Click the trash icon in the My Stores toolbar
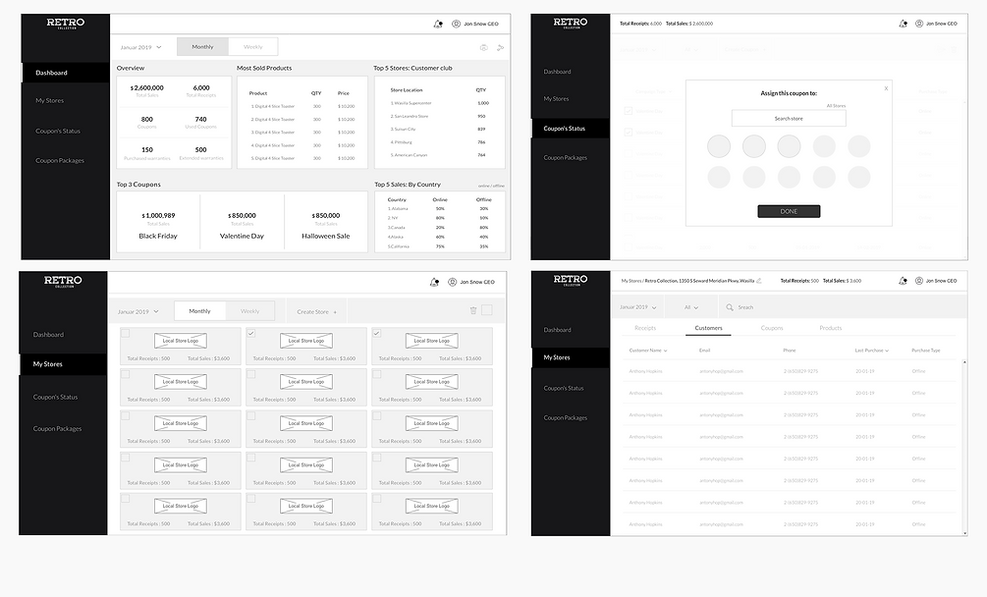 coord(473,310)
